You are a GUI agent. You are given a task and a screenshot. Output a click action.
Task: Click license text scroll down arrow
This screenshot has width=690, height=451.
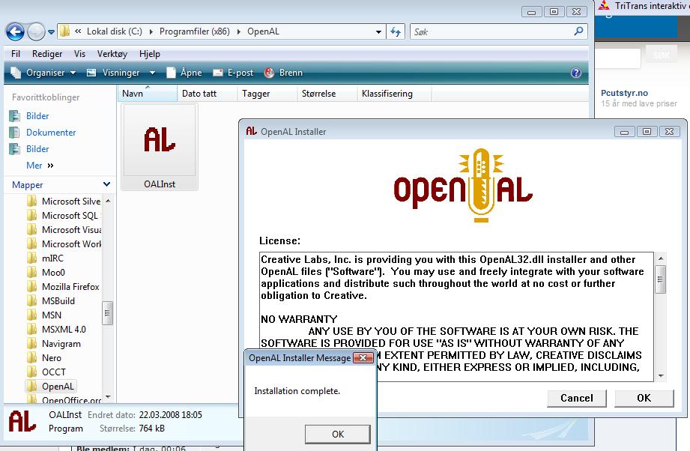(661, 376)
